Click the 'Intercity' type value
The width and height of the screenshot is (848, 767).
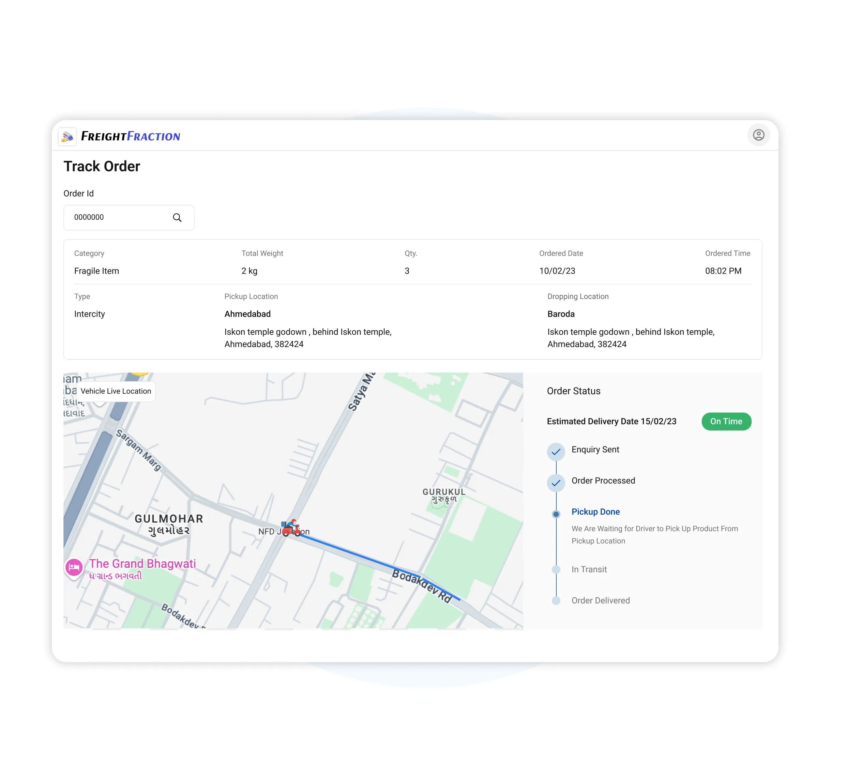89,314
